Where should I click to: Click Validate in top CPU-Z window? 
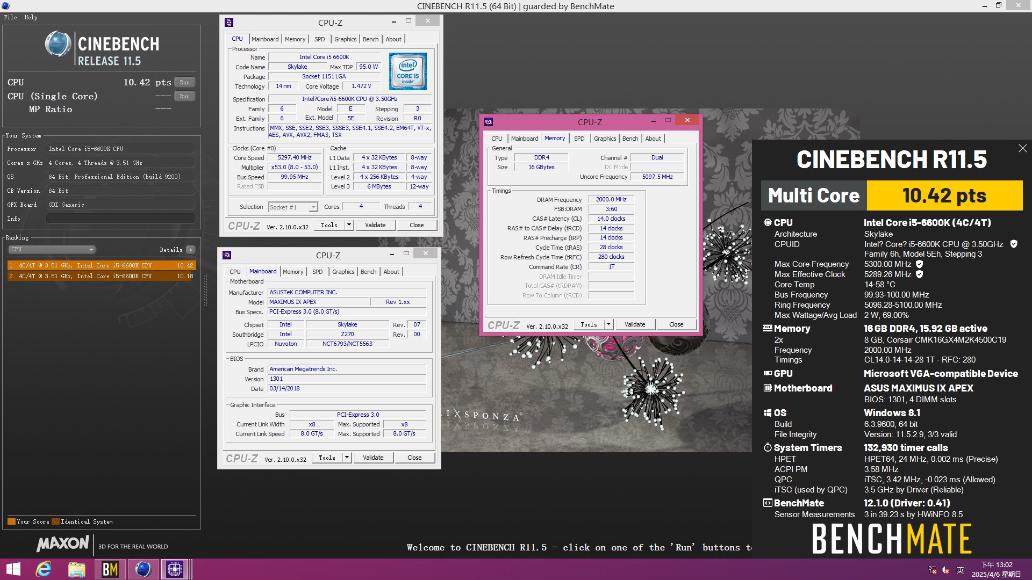click(375, 225)
